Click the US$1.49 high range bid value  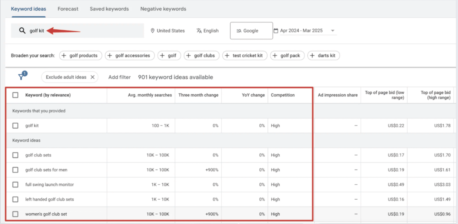[x=442, y=199]
